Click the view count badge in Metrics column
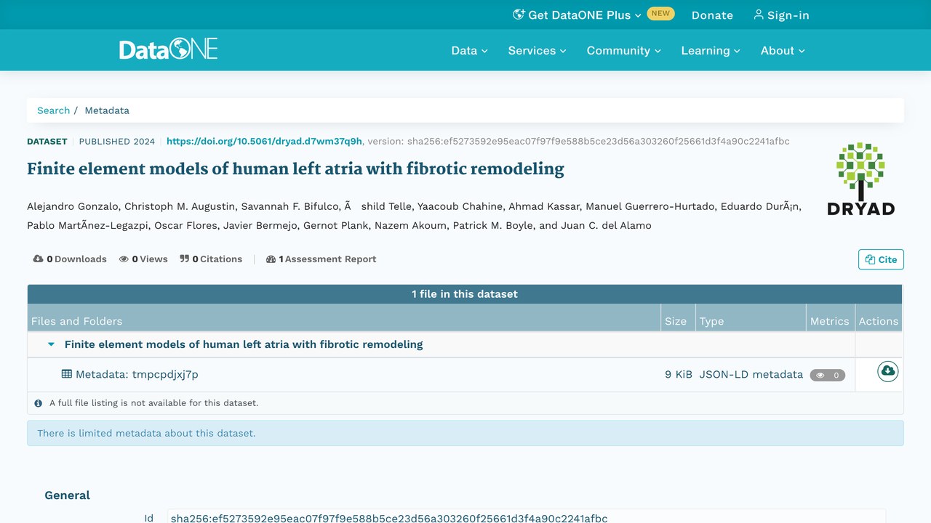The image size is (931, 523). tap(828, 375)
